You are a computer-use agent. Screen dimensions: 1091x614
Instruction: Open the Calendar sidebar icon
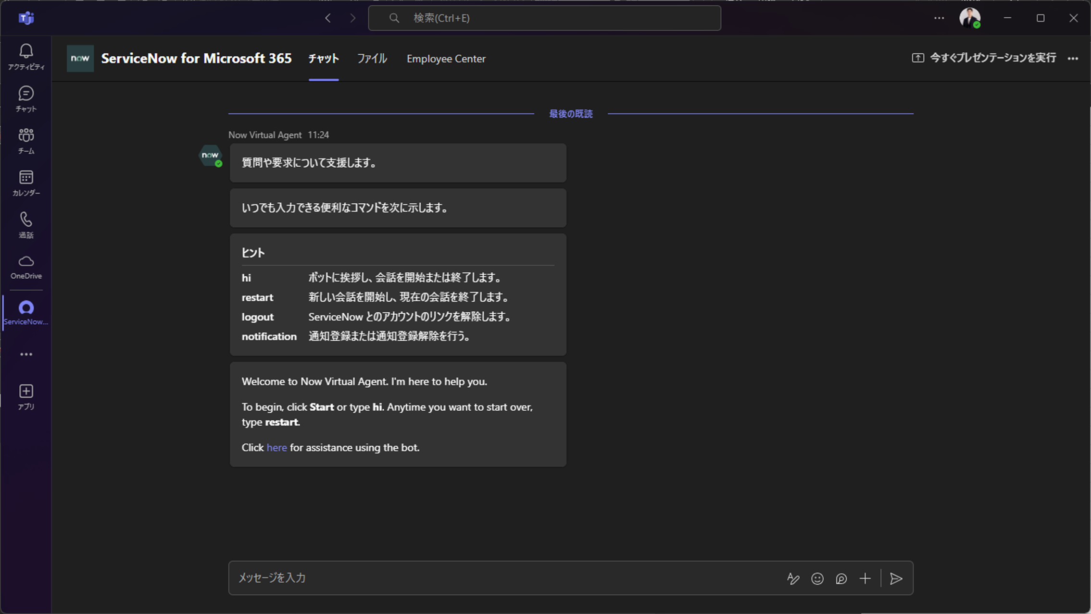tap(26, 183)
